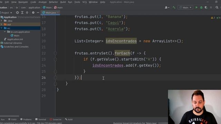
Task: Hide the Project tool window
Action: (38, 13)
